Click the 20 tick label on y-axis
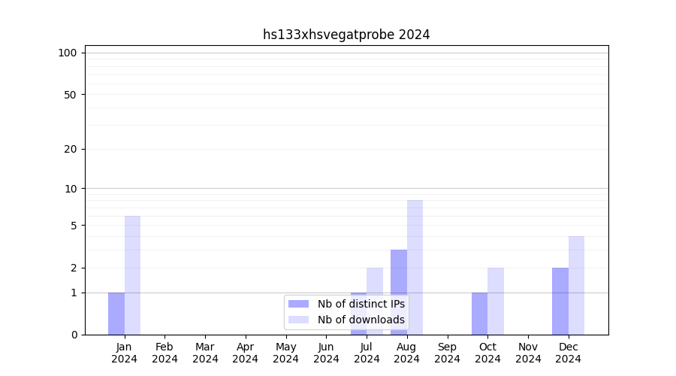The height and width of the screenshot is (376, 676). point(71,149)
